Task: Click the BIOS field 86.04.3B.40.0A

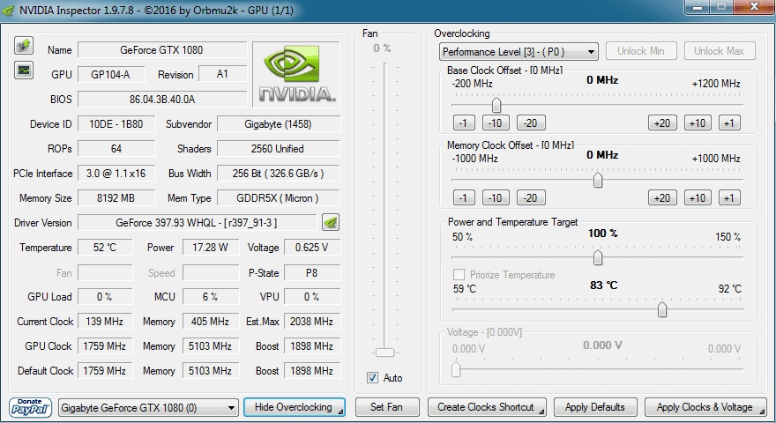Action: click(x=162, y=99)
